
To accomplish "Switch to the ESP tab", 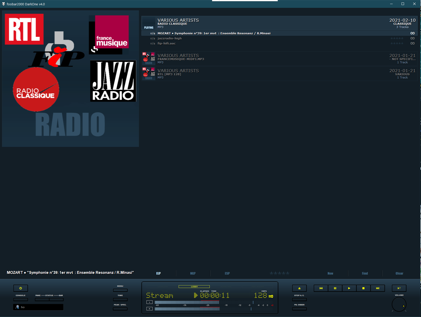I will (x=227, y=273).
